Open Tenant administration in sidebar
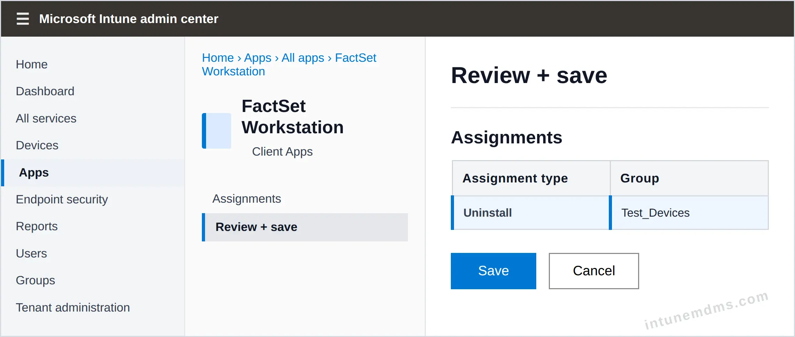 pyautogui.click(x=73, y=308)
